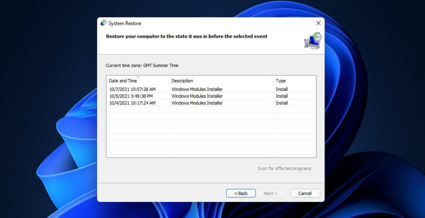This screenshot has width=425, height=218.
Task: Cancel the System Restore wizard
Action: point(305,193)
